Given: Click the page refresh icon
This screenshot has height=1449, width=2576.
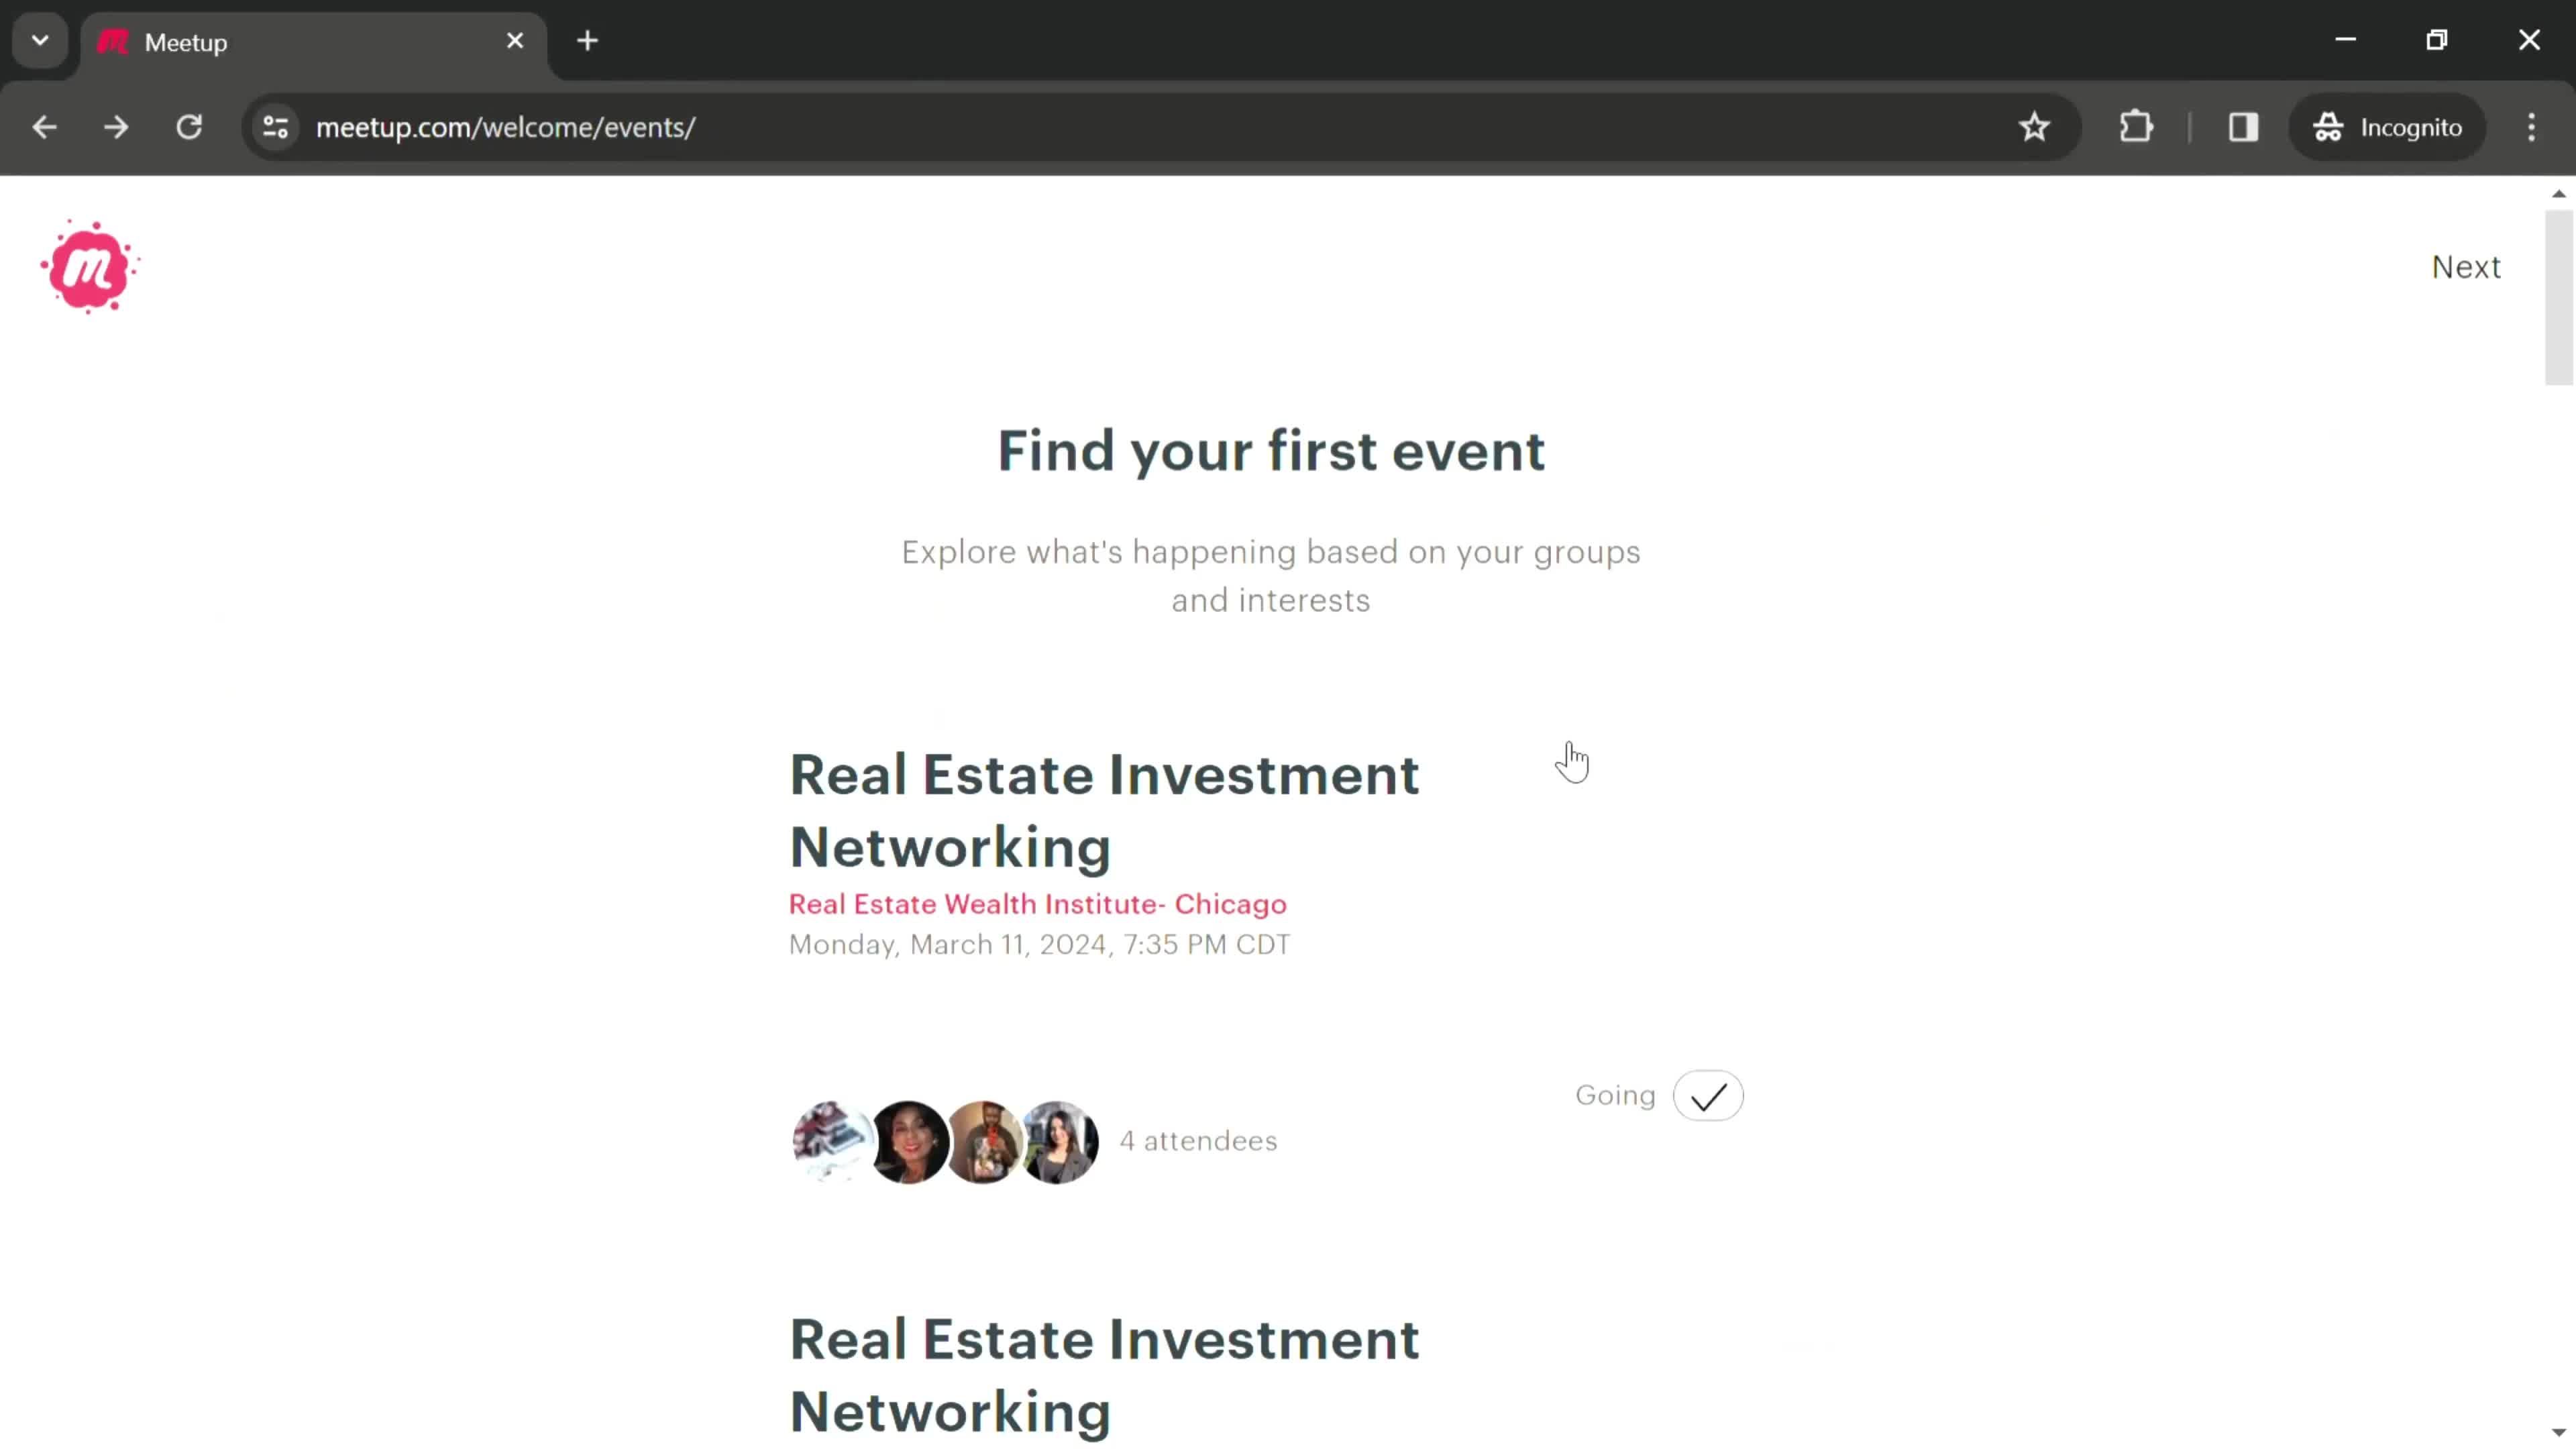Looking at the screenshot, I should (x=189, y=125).
